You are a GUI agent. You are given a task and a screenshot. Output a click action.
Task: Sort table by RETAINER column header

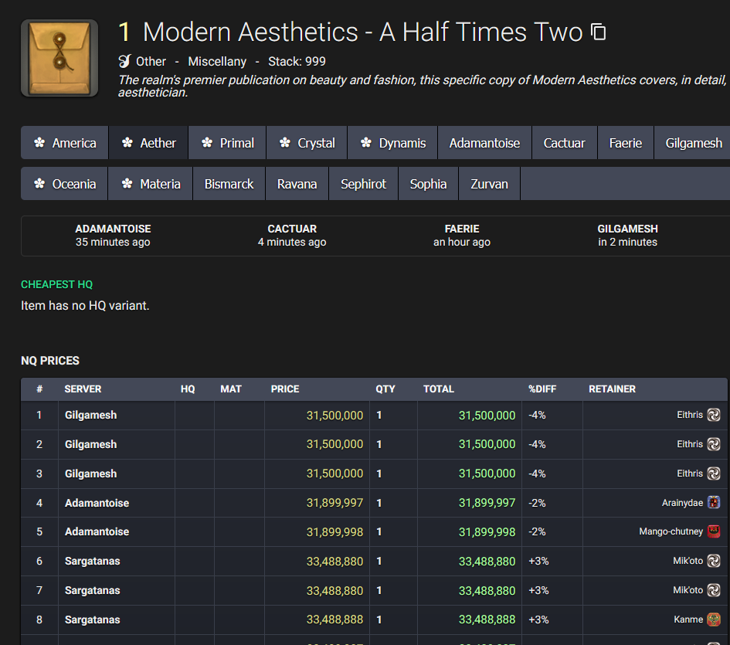point(613,389)
